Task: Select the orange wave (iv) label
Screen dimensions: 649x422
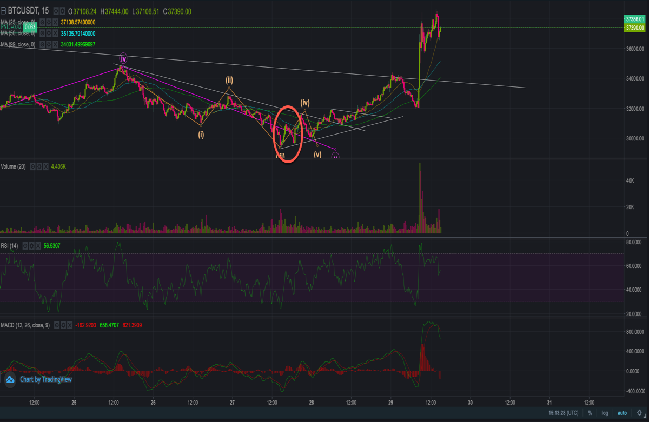Action: [x=305, y=102]
